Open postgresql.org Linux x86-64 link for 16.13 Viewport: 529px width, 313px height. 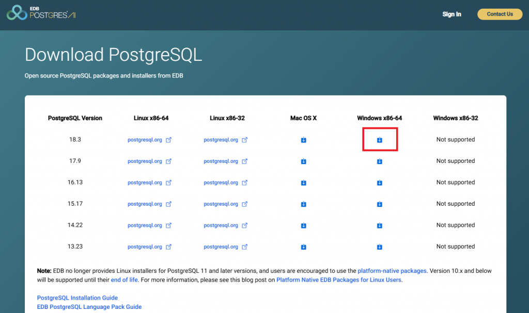[149, 183]
